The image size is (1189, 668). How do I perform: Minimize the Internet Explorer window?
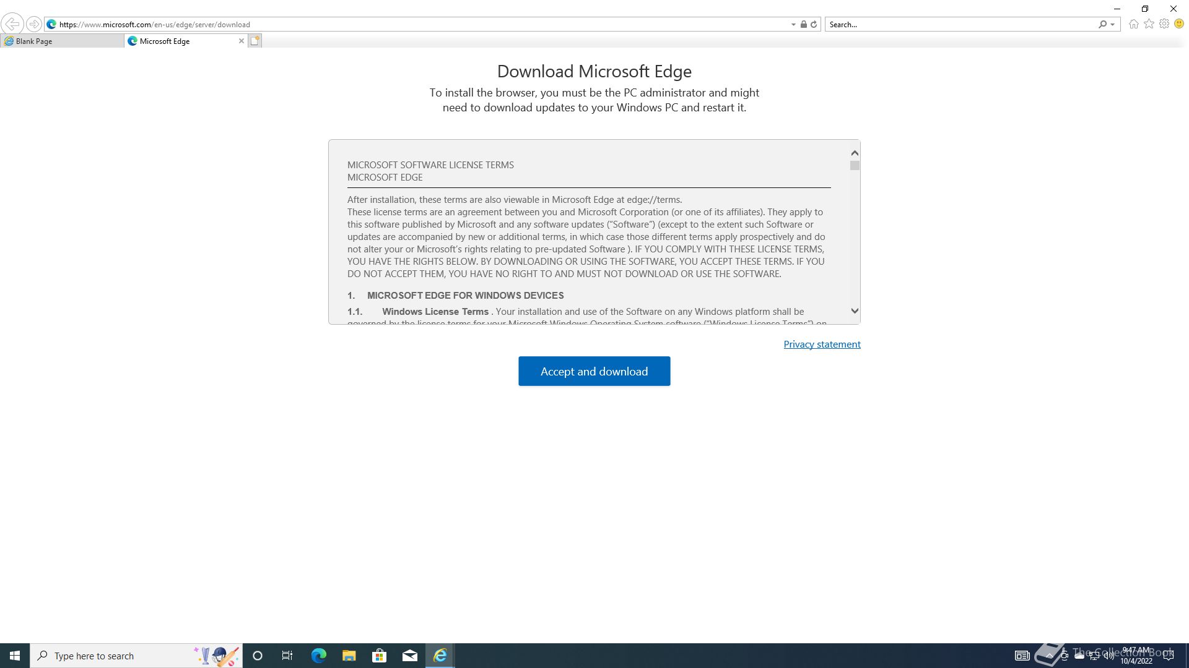[x=1117, y=9]
